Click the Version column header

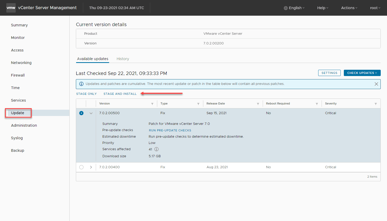(104, 103)
